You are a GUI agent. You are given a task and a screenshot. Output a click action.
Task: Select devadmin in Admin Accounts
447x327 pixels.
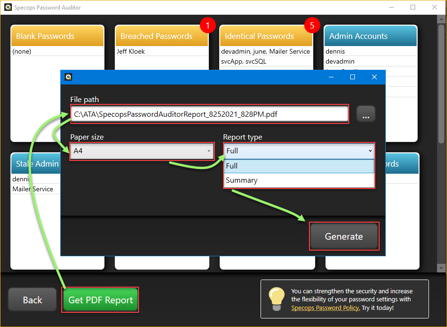pos(370,61)
